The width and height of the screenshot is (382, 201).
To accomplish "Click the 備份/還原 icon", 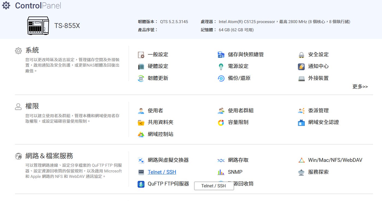I will [x=221, y=78].
